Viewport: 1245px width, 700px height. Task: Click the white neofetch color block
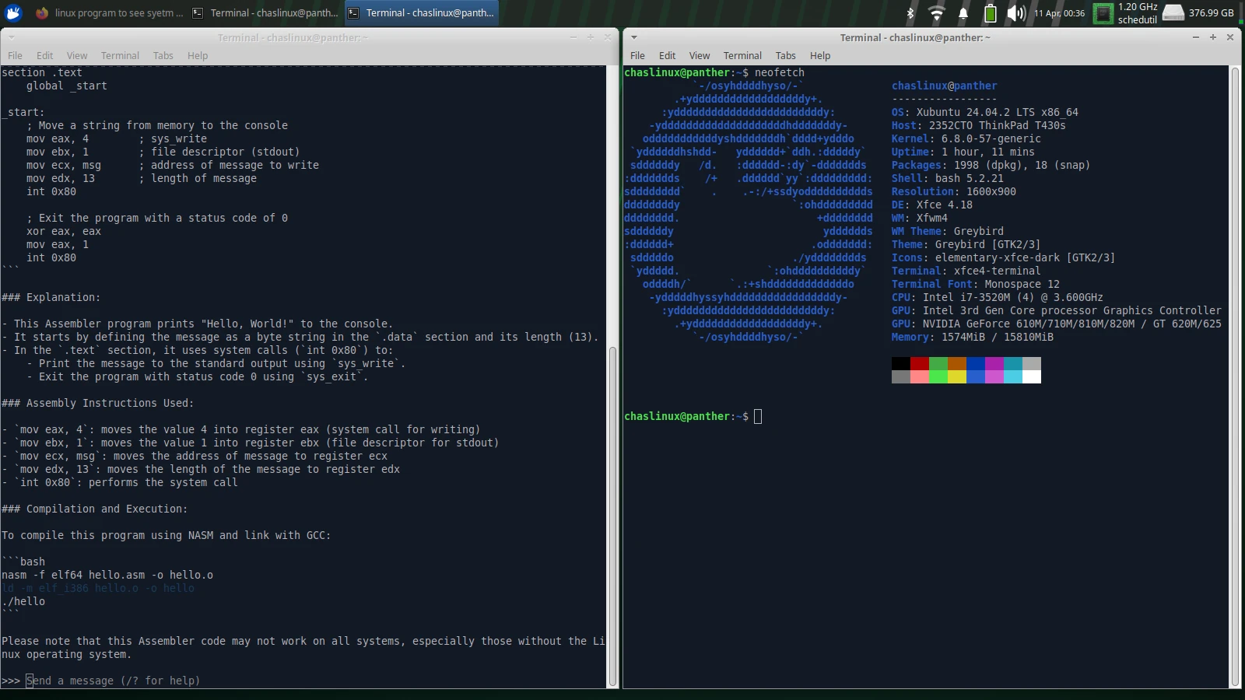[x=1032, y=377]
